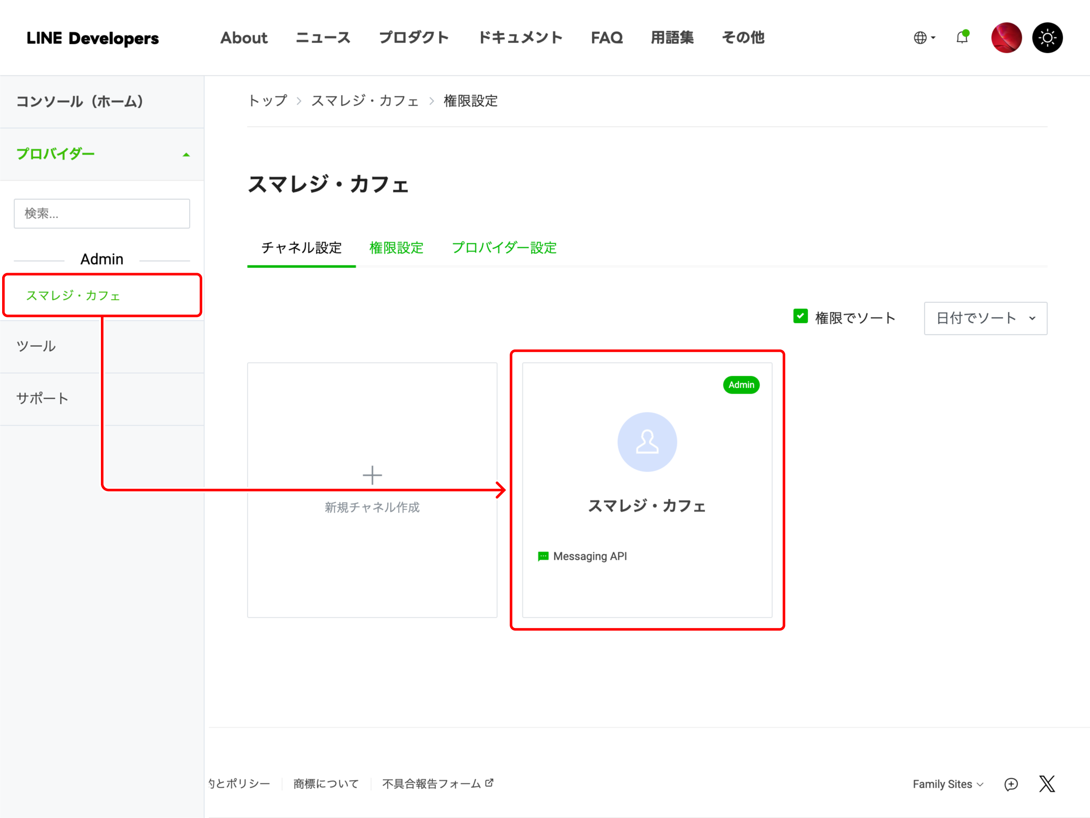Click スマレジ・カフェ in the breadcrumb
Image resolution: width=1090 pixels, height=818 pixels.
pos(364,101)
